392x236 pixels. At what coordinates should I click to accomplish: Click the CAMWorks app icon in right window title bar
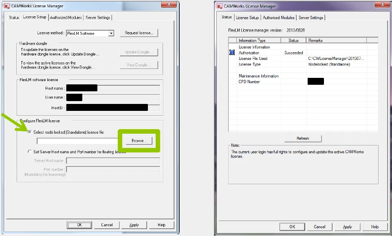(220, 6)
